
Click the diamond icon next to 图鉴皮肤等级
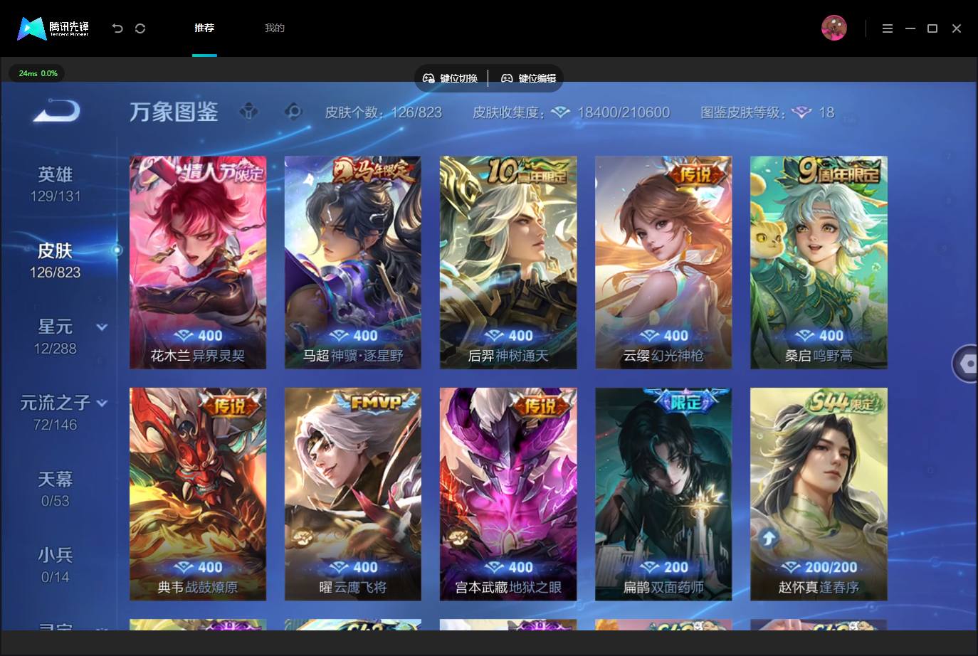(802, 112)
